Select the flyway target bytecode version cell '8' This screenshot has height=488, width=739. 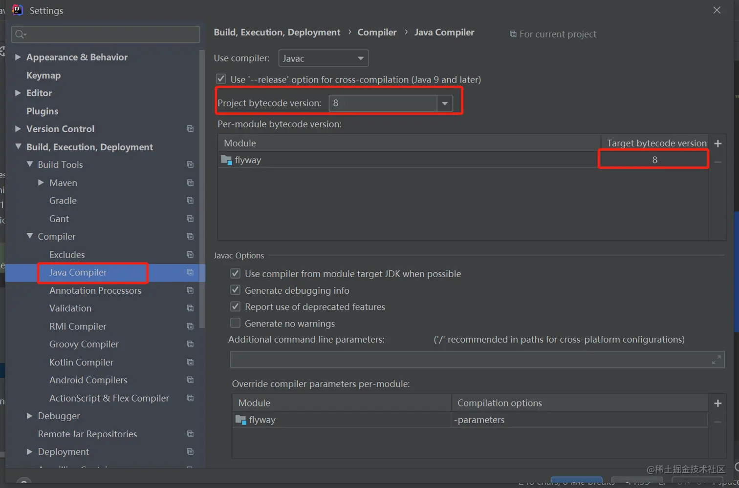tap(654, 160)
